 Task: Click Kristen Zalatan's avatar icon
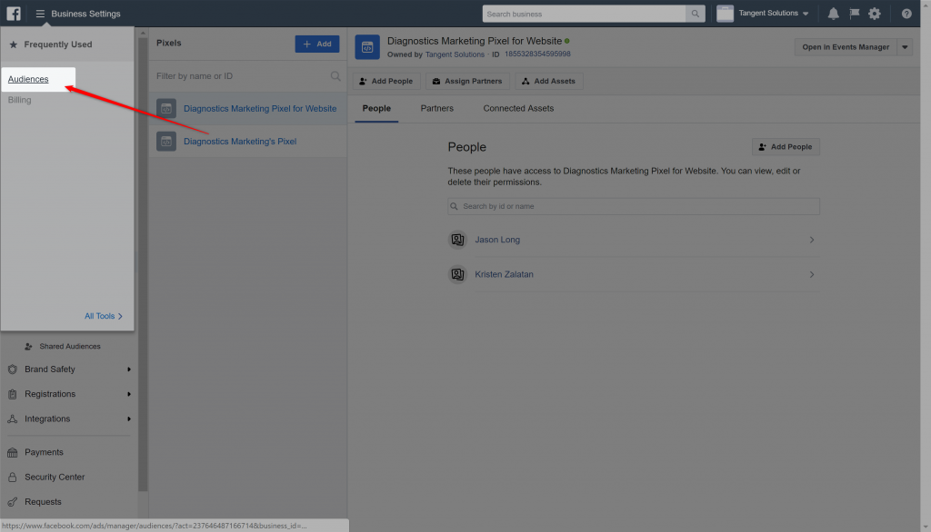pos(457,274)
